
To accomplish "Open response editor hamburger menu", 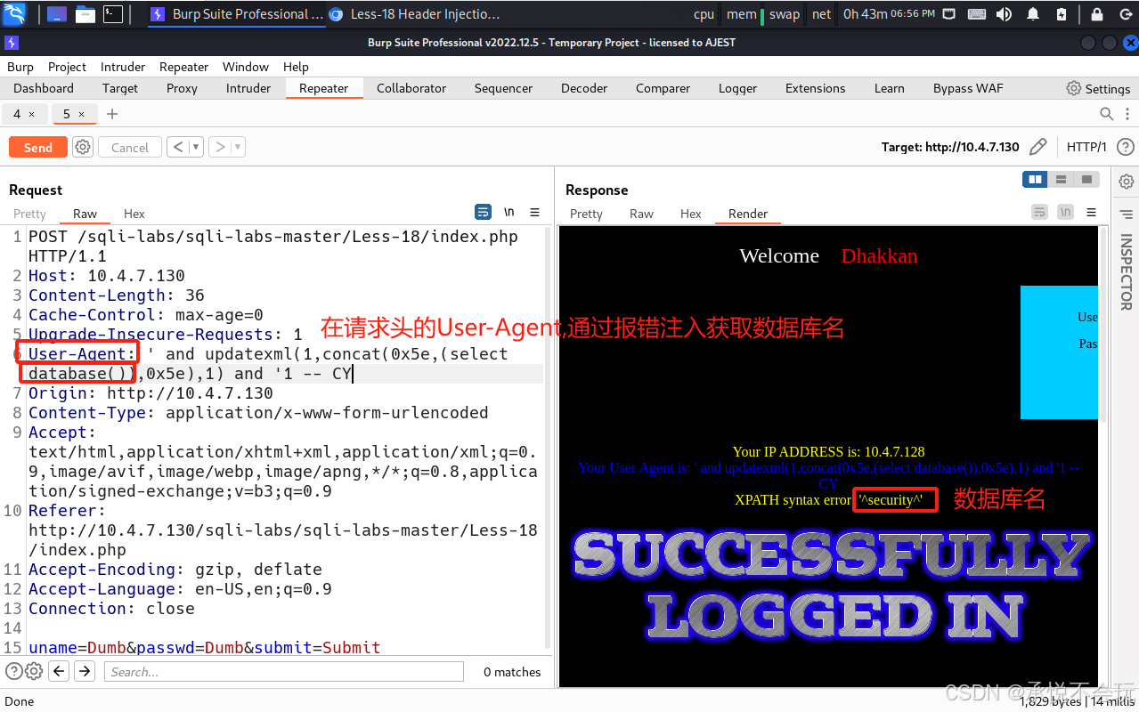I will (1092, 212).
